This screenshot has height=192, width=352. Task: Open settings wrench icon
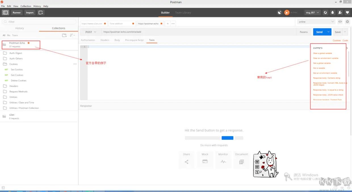tap(340, 12)
